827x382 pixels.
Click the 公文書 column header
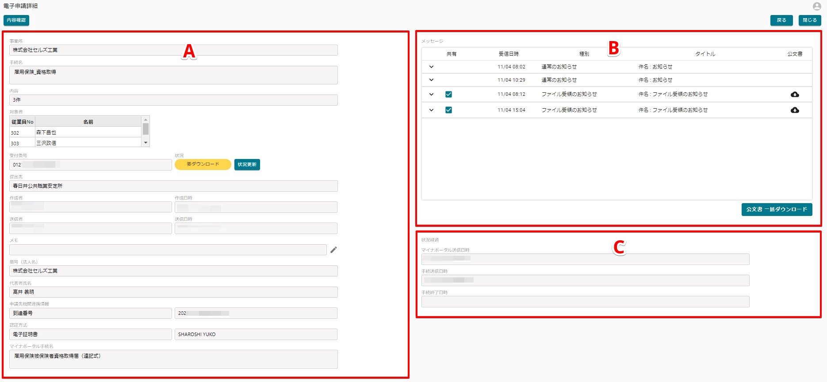tap(795, 54)
